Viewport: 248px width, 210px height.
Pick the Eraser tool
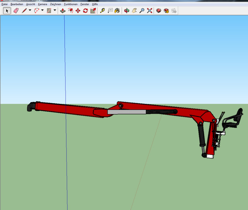coord(16,10)
